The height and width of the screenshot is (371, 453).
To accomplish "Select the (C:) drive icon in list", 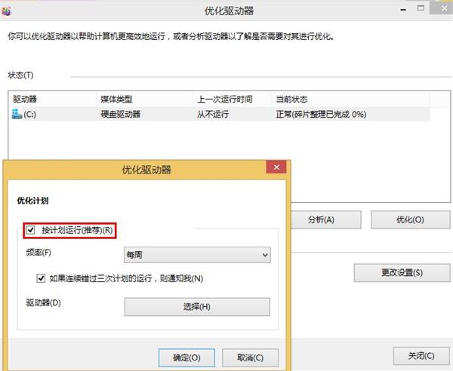I will coord(17,114).
